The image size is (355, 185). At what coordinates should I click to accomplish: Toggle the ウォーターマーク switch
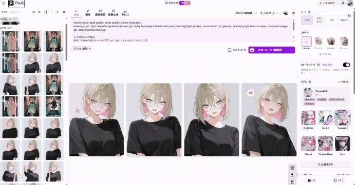click(346, 65)
